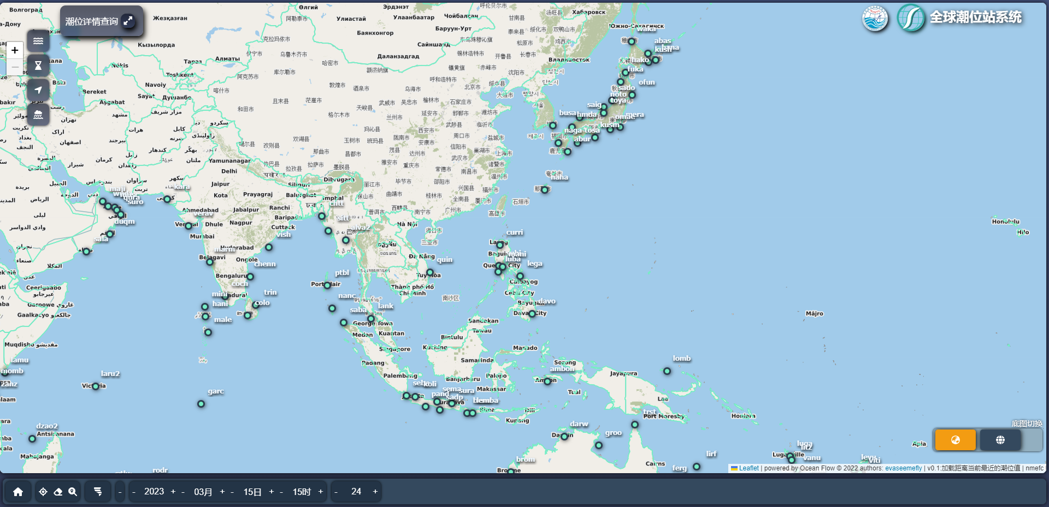
Task: Decrease the 24 hour span value
Action: pyautogui.click(x=336, y=492)
